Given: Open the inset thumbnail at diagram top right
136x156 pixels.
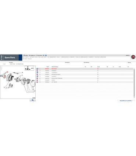Looking at the screenshot, I should [29, 68].
